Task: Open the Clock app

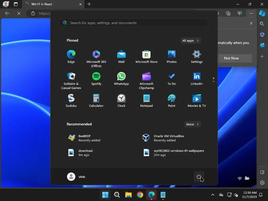Action: [121, 101]
